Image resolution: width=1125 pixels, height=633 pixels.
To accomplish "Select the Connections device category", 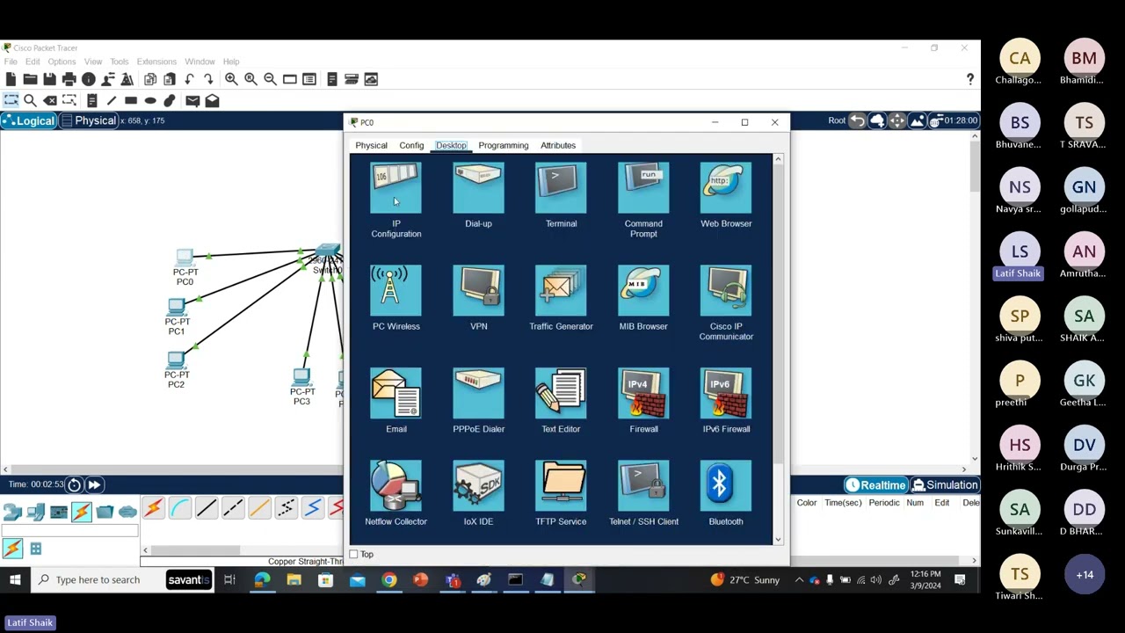I will (82, 511).
